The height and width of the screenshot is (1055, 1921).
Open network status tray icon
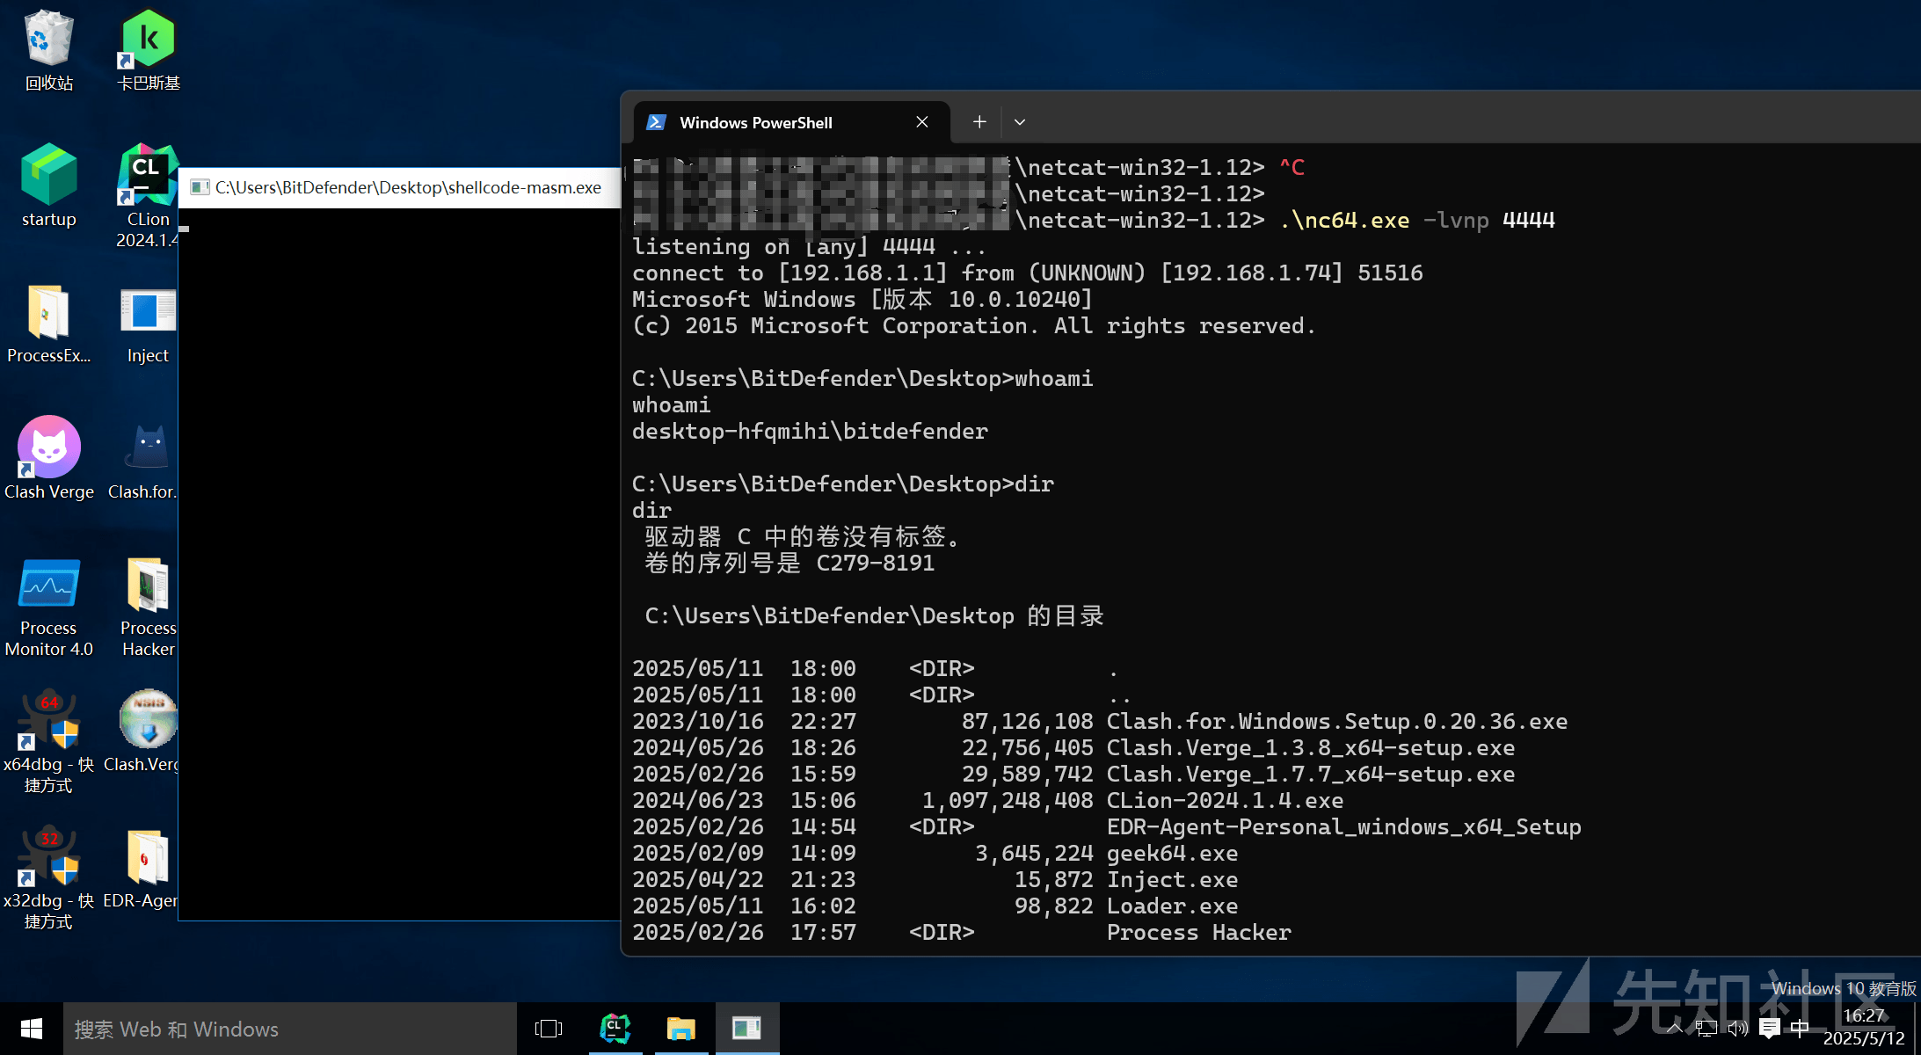[x=1706, y=1029]
